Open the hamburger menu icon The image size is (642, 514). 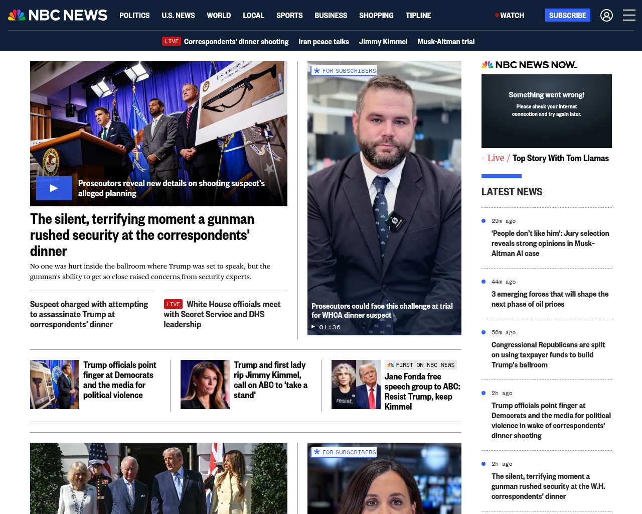coord(629,16)
